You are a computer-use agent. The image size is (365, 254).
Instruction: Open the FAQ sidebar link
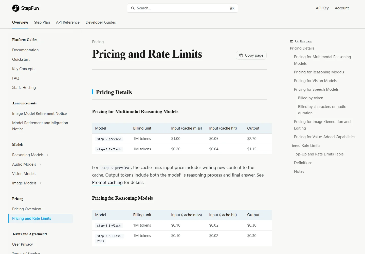point(16,78)
